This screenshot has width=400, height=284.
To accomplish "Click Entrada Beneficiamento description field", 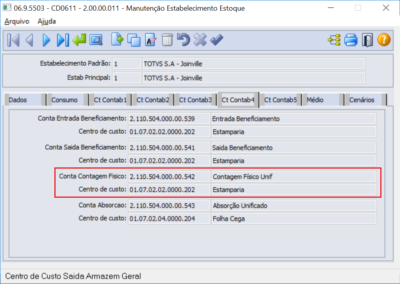I will (294, 119).
